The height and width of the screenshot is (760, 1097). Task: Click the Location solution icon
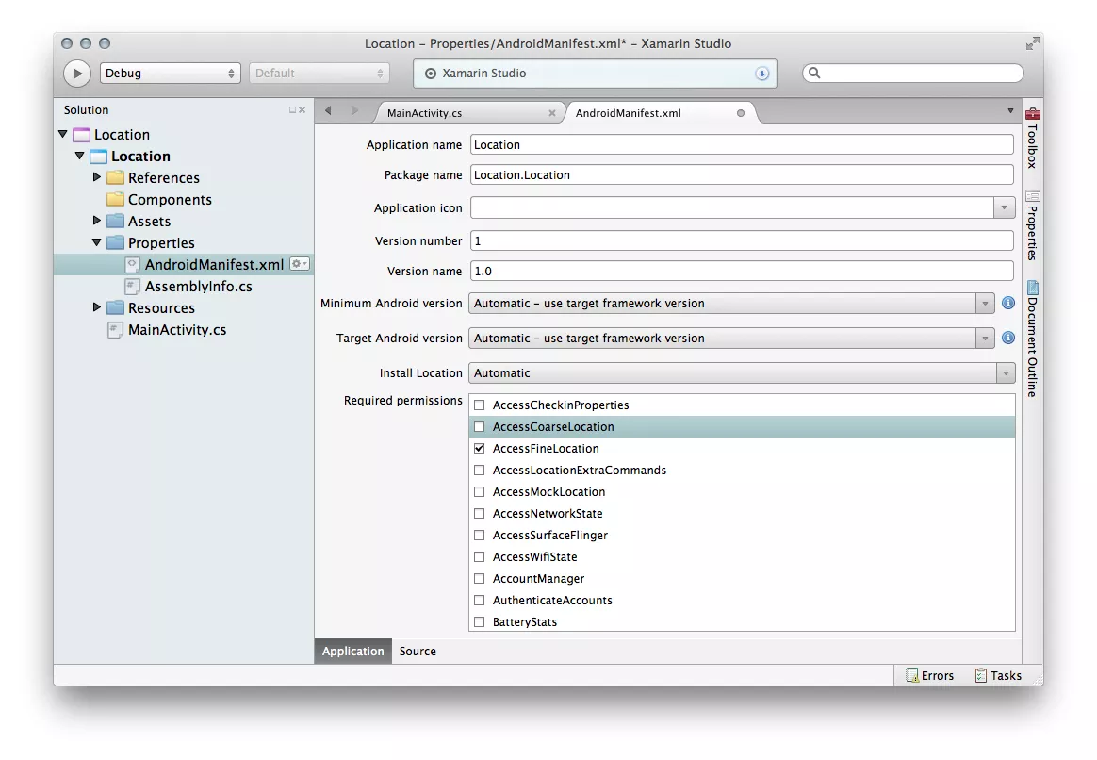pos(82,134)
